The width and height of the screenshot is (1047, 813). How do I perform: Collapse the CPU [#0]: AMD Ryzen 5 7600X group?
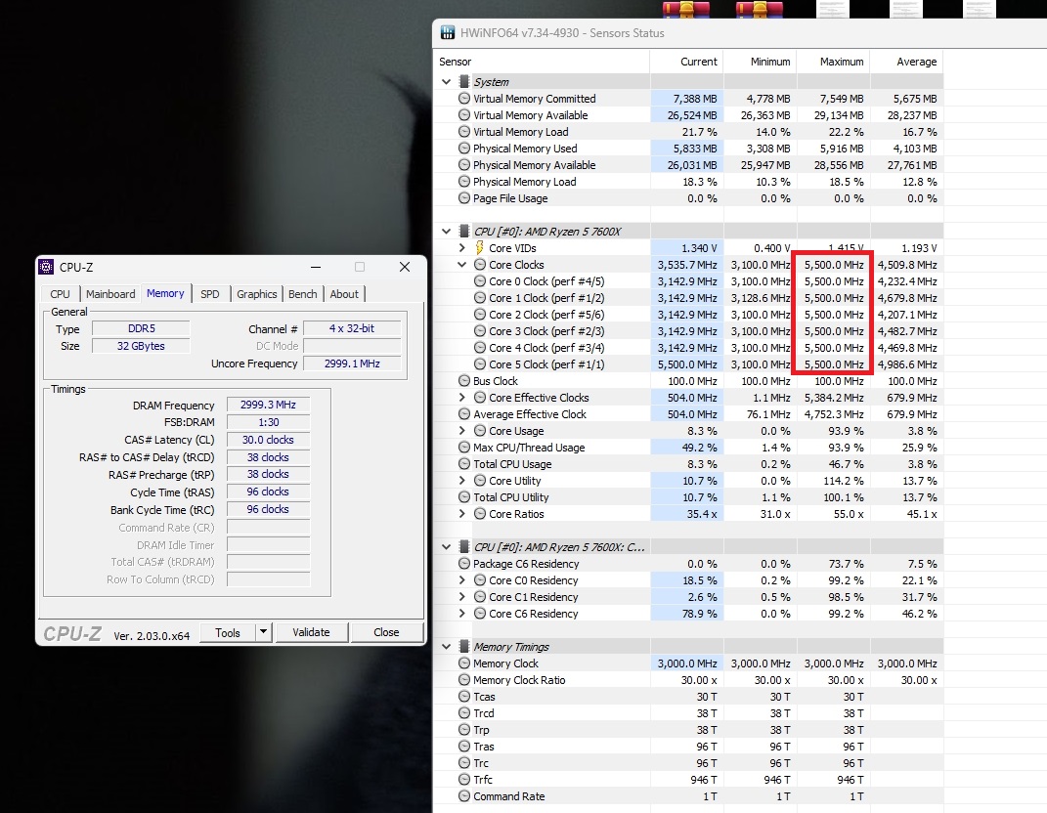pos(446,231)
